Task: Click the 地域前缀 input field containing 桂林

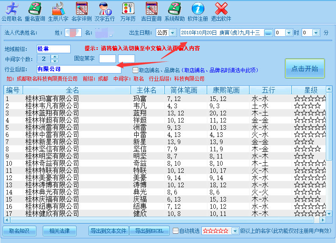Action: click(53, 49)
